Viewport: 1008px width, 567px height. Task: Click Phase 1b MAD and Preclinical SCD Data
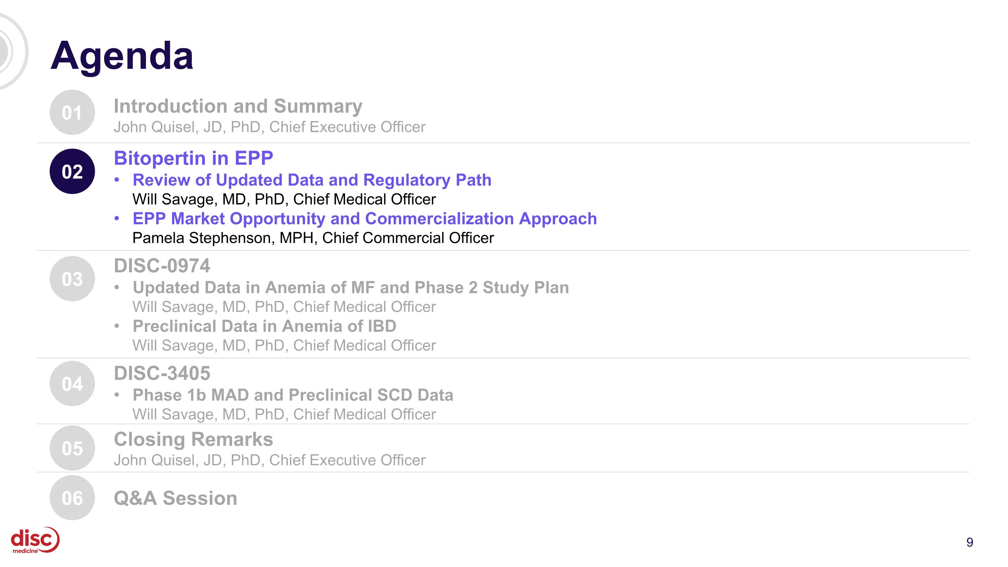tap(293, 395)
